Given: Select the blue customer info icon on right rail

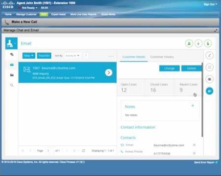Looking at the screenshot, I should coord(209,91).
